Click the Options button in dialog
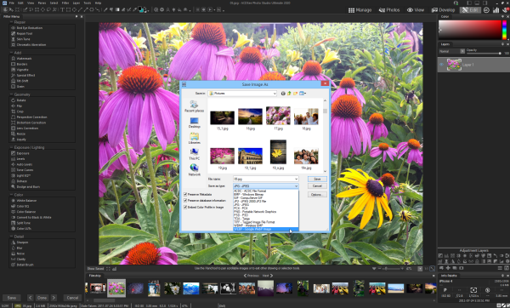Screen dimensions: 510x308 pyautogui.click(x=317, y=194)
